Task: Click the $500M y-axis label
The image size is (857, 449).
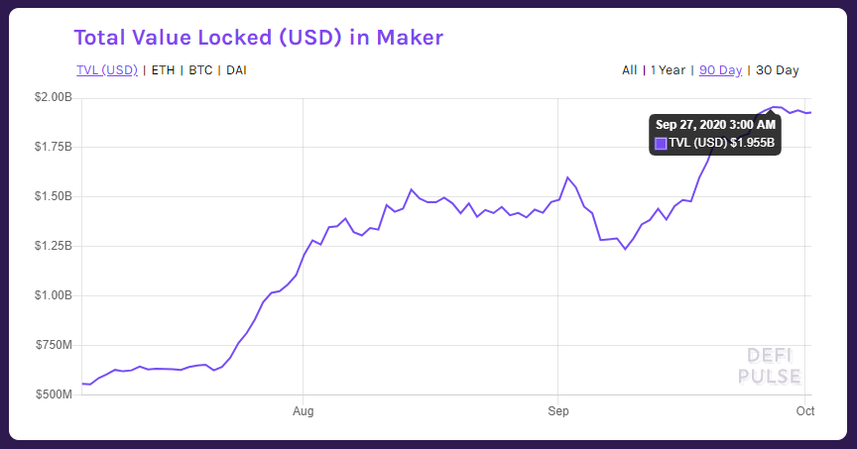Action: click(x=54, y=394)
